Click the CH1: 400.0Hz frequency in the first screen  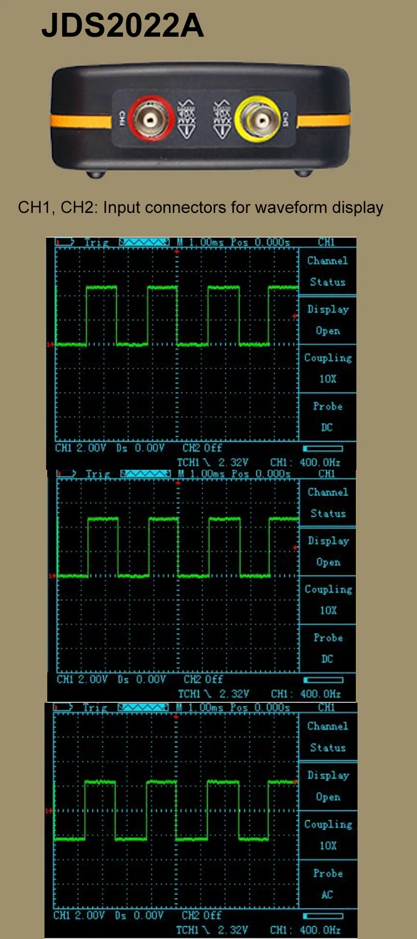pos(305,463)
